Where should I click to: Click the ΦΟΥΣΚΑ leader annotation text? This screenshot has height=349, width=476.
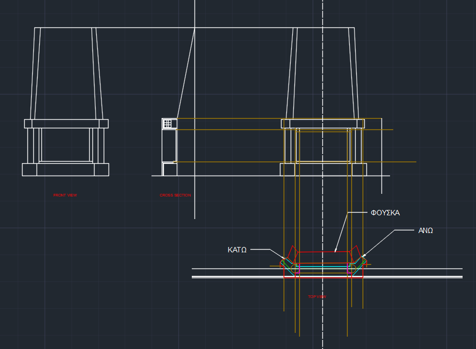tap(385, 213)
